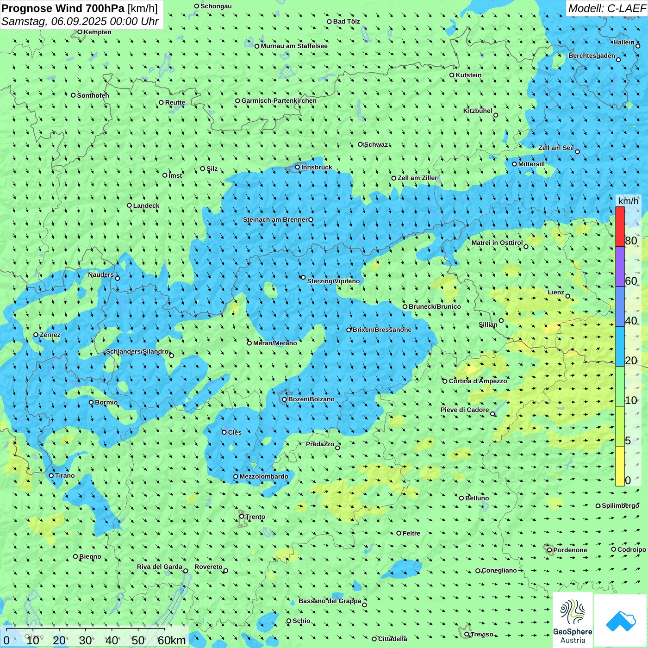Viewport: 648px width, 648px height.
Task: Click the light-blue 20–40 legend color
Action: tap(620, 347)
